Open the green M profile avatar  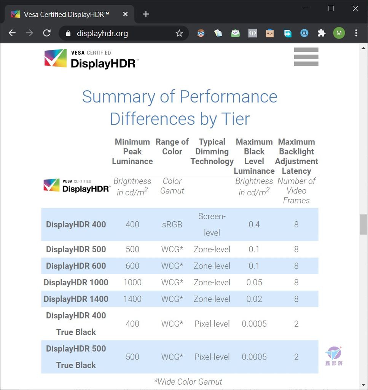pyautogui.click(x=339, y=33)
